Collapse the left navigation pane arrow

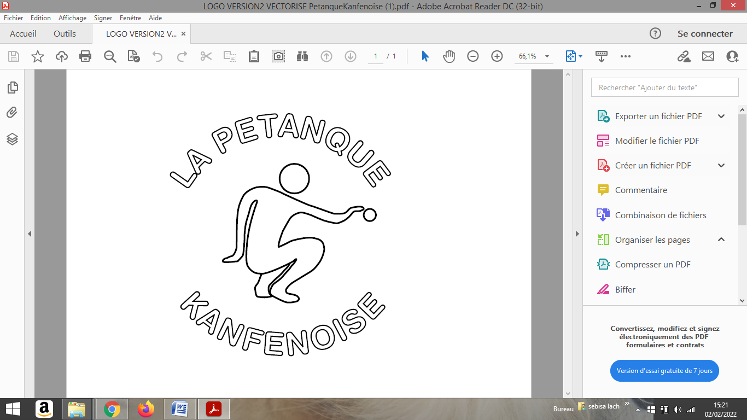click(x=30, y=234)
